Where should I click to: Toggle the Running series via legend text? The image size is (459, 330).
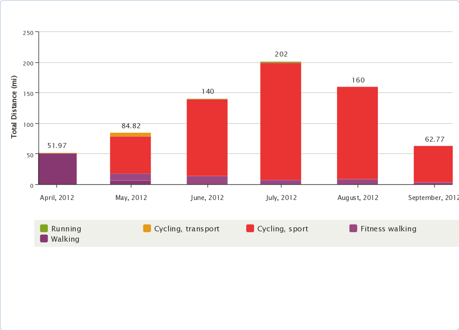point(66,229)
